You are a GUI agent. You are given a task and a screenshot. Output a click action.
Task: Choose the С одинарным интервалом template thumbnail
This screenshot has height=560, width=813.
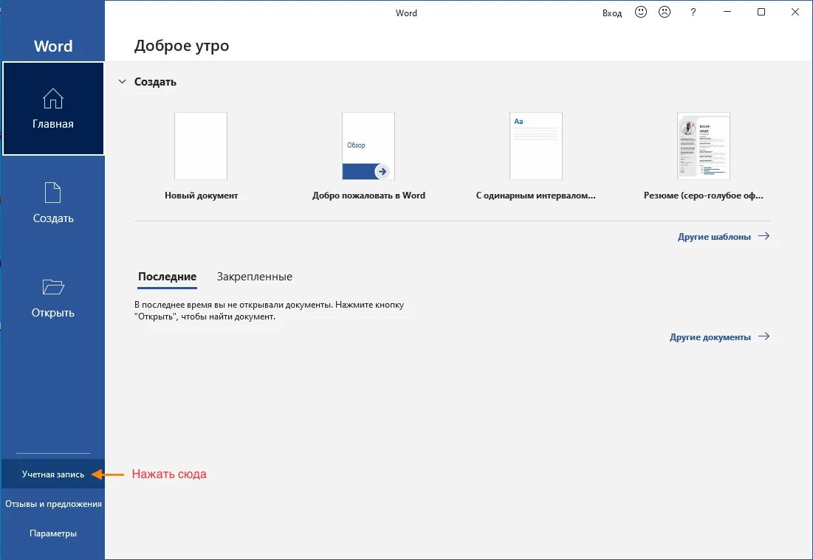(x=535, y=146)
